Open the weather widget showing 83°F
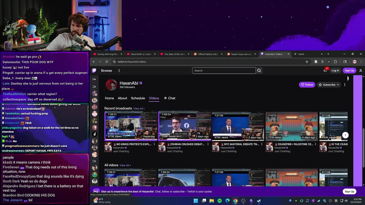The image size is (365, 205). coord(102,201)
